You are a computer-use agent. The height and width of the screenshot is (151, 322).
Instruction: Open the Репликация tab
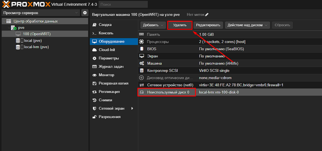point(114,92)
